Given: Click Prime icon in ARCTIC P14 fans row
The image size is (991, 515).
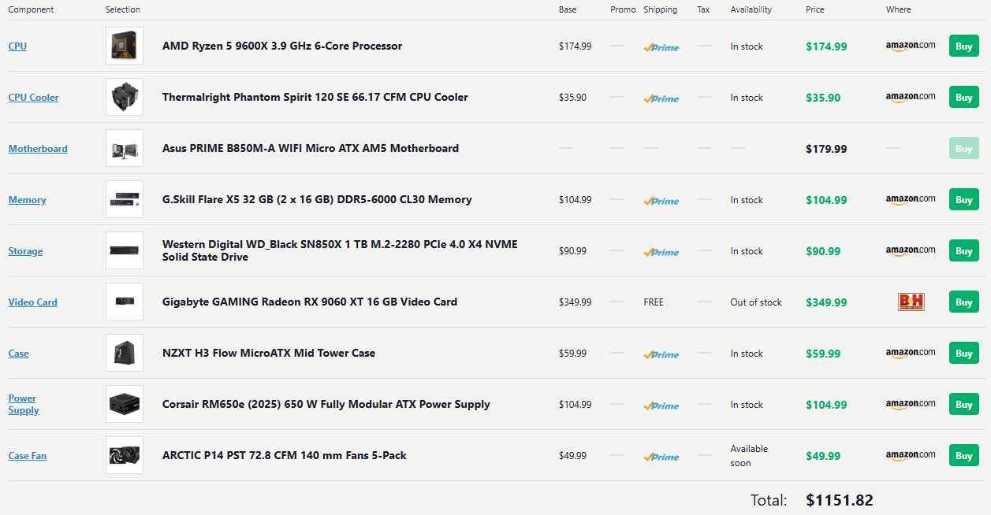Looking at the screenshot, I should (661, 456).
